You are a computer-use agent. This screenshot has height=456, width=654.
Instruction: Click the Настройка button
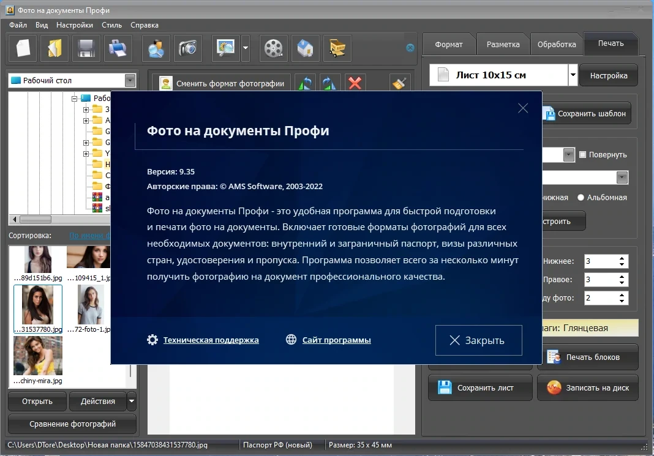[609, 75]
